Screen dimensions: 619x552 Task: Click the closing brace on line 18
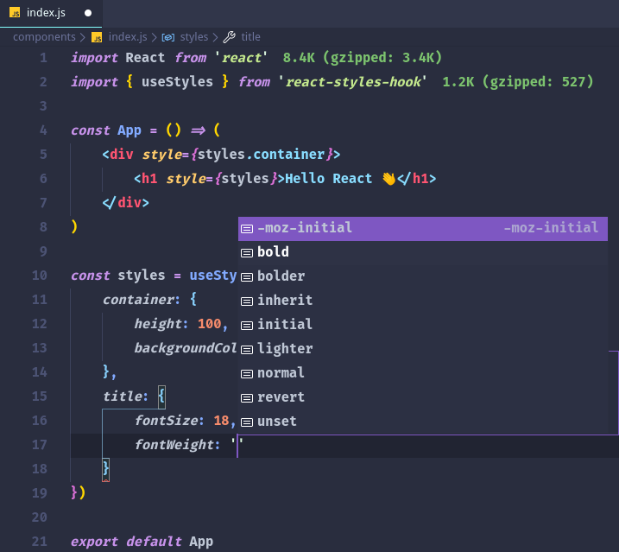click(106, 469)
